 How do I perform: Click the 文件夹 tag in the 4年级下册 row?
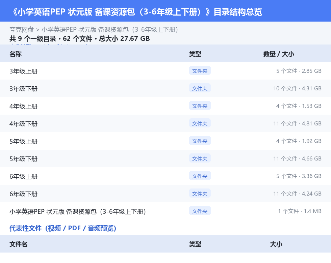(200, 123)
